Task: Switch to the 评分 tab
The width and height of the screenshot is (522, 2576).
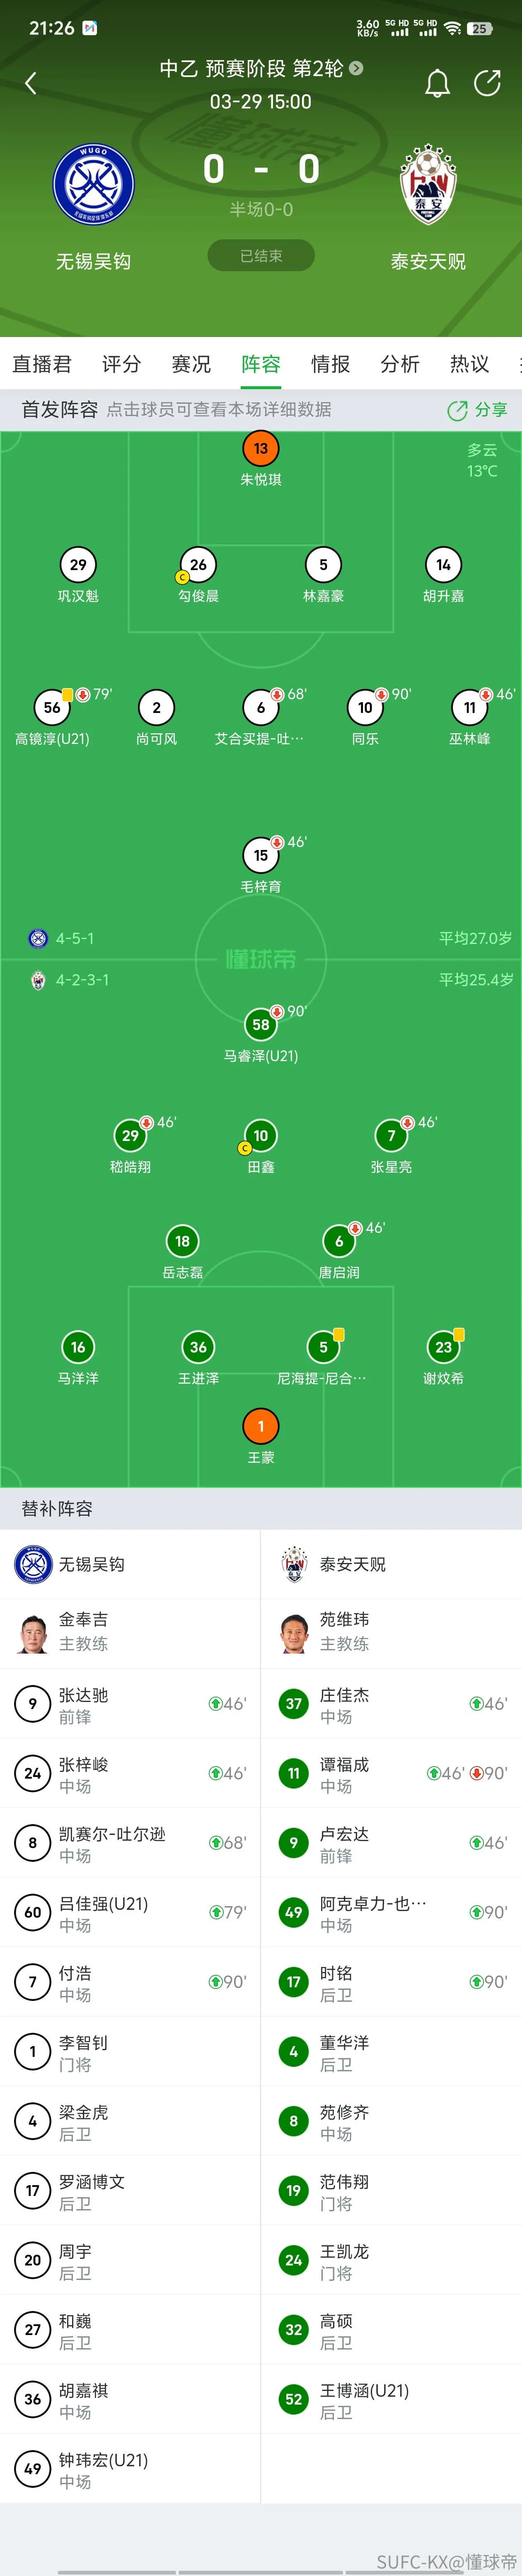Action: click(121, 364)
